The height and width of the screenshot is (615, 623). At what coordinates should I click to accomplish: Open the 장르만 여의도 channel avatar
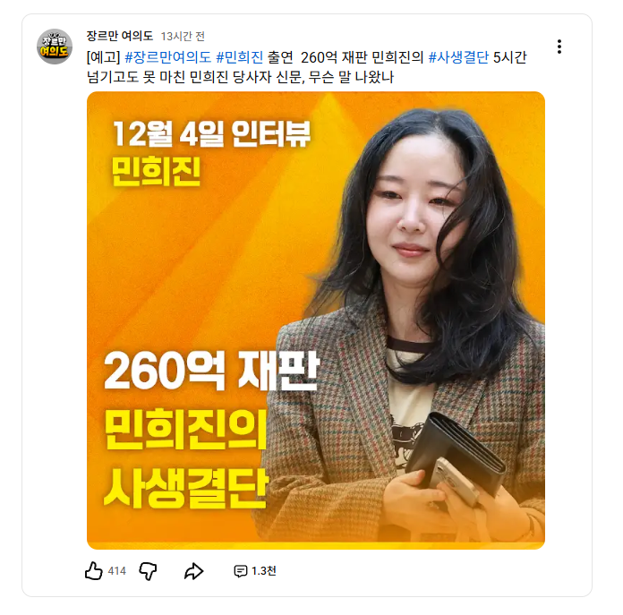click(x=55, y=47)
